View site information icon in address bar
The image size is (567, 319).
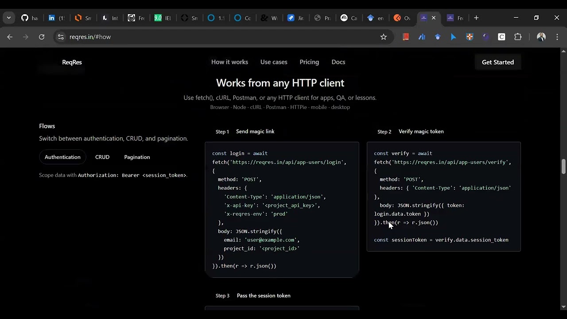pyautogui.click(x=61, y=37)
